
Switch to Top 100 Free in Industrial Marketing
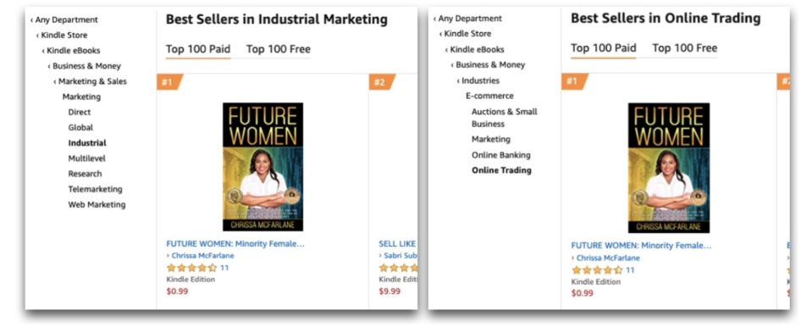coord(278,49)
